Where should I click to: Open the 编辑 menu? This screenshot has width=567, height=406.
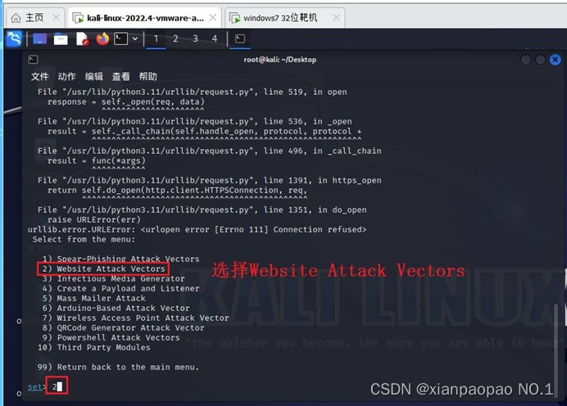(94, 77)
